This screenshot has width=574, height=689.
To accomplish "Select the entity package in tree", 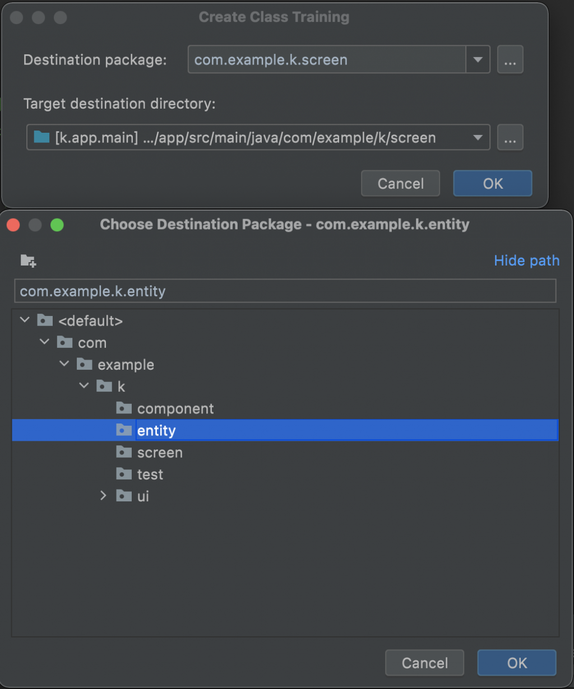I will (156, 430).
